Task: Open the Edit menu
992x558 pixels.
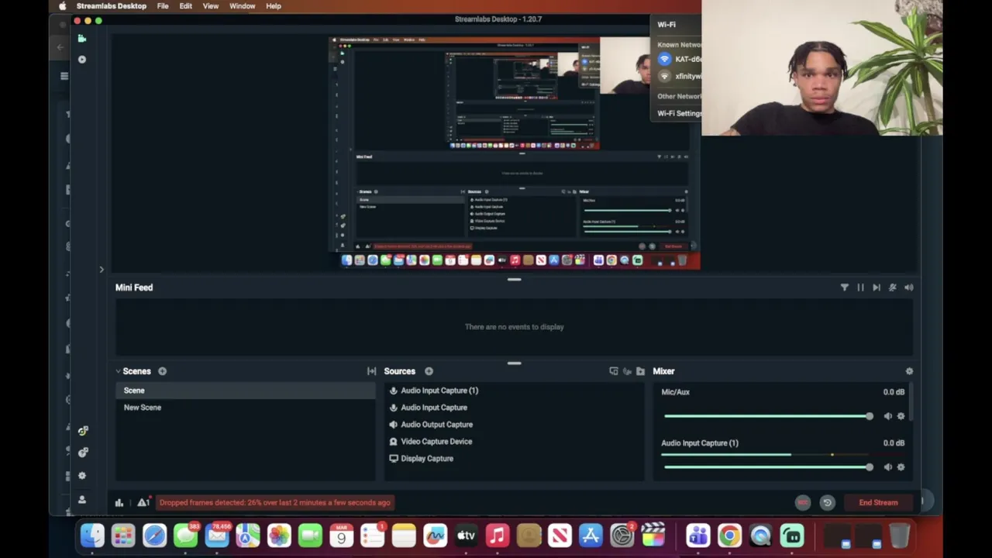Action: tap(185, 6)
